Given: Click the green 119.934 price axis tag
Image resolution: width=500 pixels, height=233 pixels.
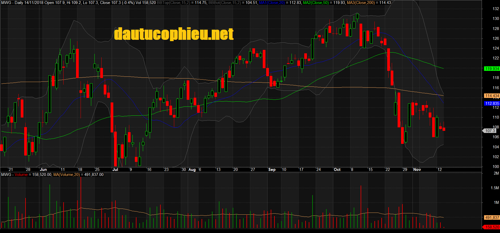Looking at the screenshot, I should (x=492, y=69).
